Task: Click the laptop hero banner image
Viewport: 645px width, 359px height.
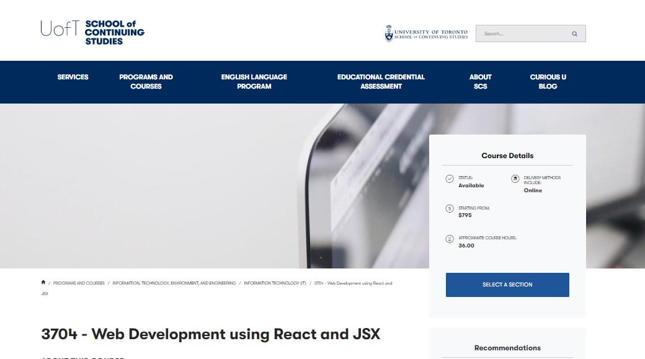Action: (x=214, y=186)
